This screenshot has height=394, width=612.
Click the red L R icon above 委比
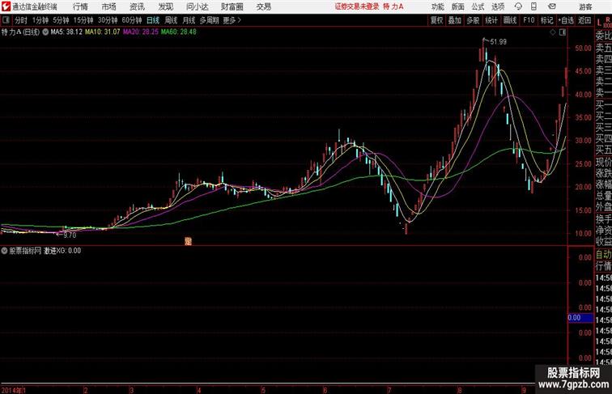pos(603,22)
